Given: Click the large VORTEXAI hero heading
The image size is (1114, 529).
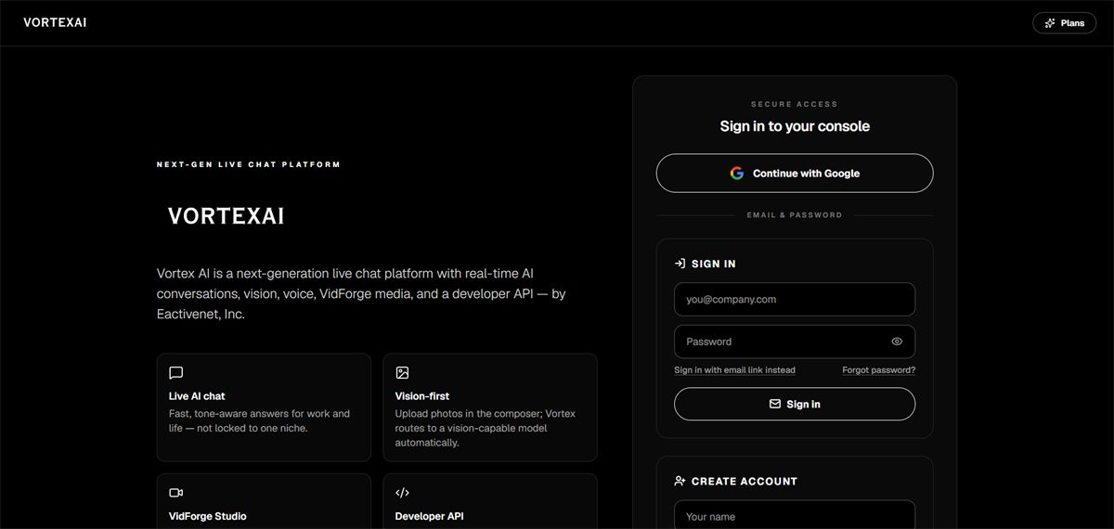Looking at the screenshot, I should 226,216.
